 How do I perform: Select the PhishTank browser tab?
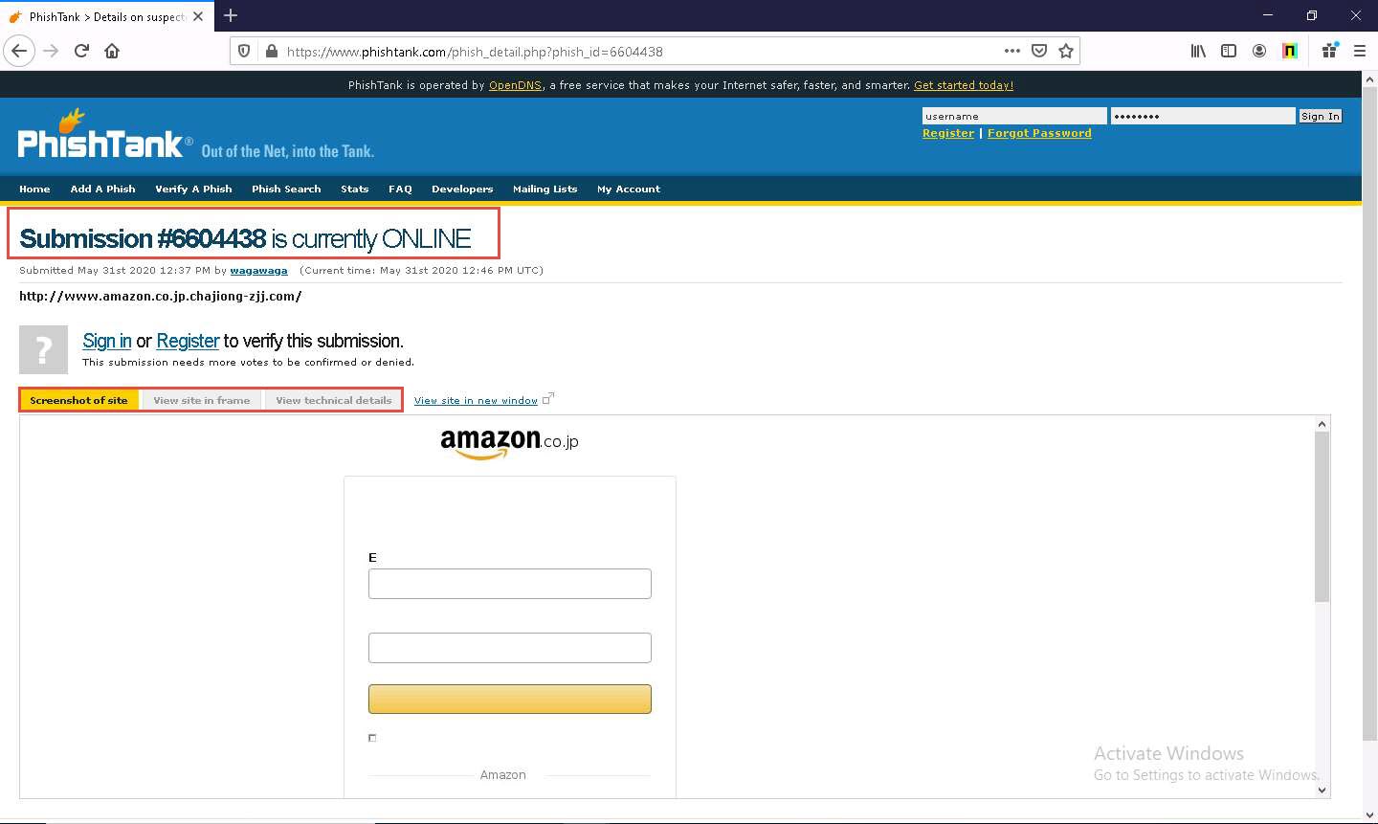tap(105, 16)
